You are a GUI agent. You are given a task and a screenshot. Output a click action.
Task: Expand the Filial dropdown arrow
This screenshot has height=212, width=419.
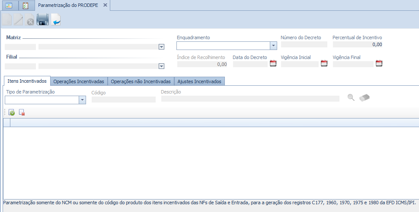[x=161, y=66]
